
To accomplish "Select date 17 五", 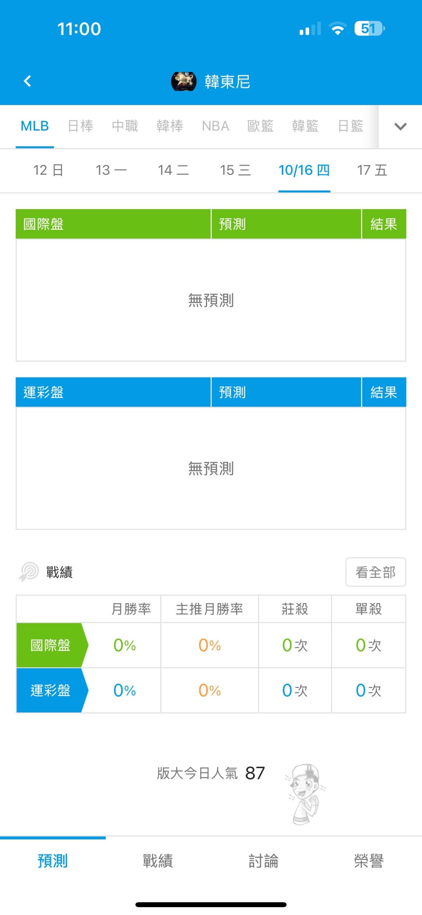I will point(372,170).
